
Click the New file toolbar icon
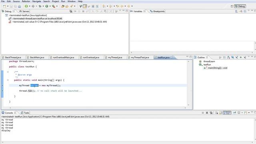tap(4, 6)
